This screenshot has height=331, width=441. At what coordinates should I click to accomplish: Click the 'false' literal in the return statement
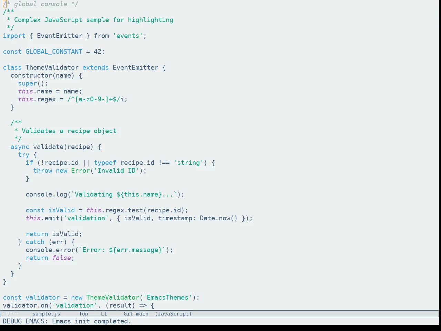click(62, 258)
